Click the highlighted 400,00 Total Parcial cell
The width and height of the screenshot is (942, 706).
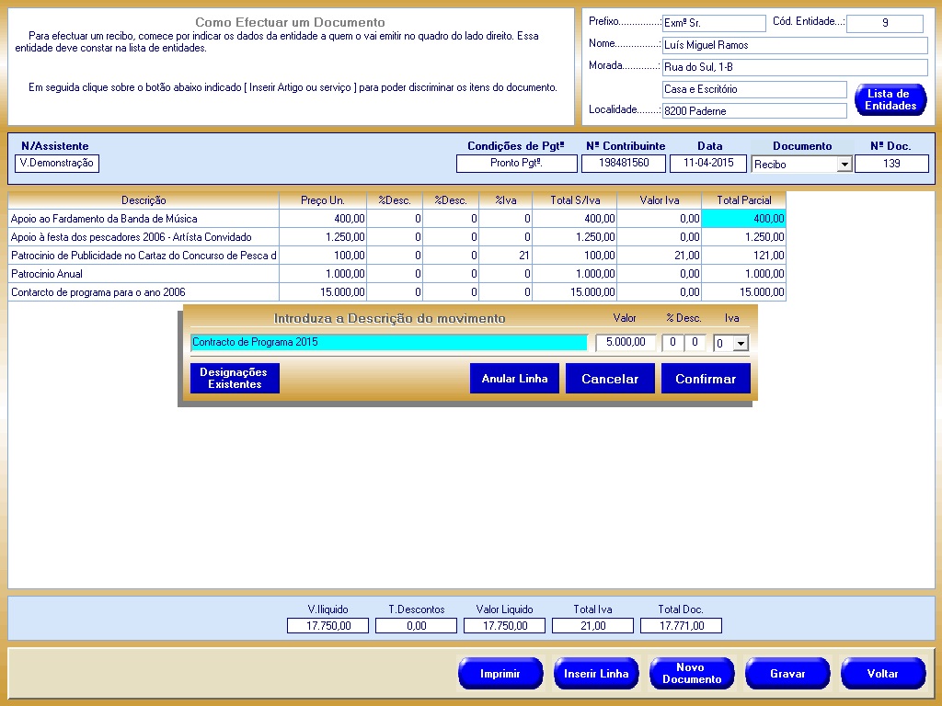[x=743, y=219]
